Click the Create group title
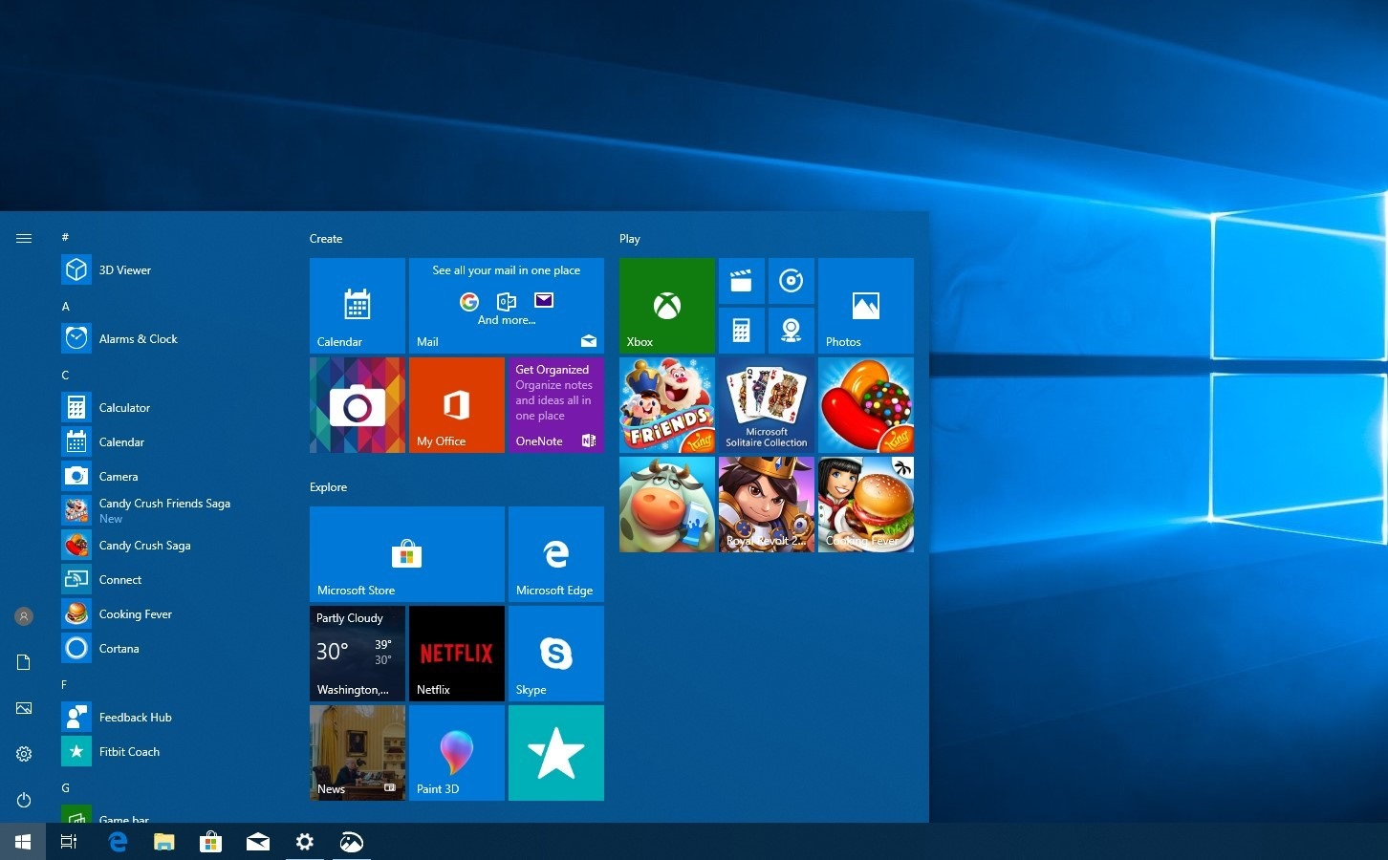The height and width of the screenshot is (860, 1388). coord(326,239)
